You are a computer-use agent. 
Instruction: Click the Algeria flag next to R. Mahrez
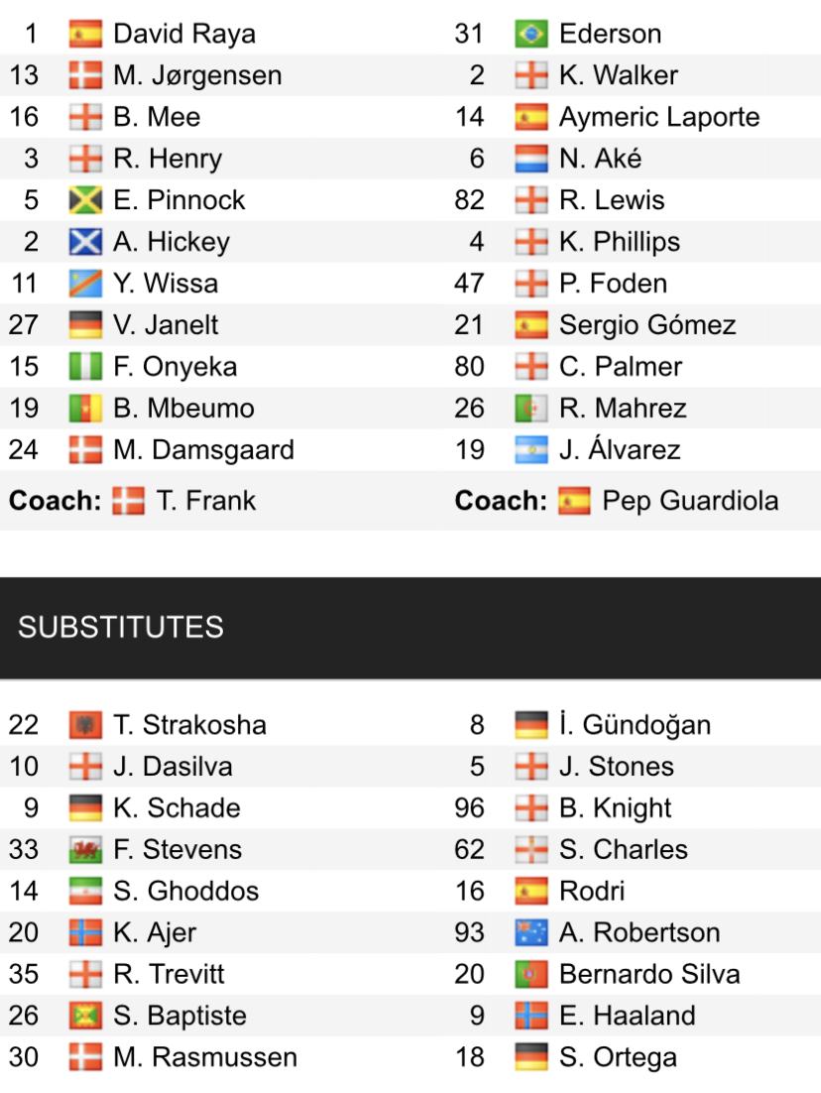point(531,409)
